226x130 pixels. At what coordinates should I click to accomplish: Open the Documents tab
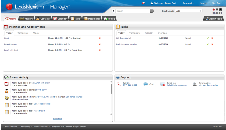[92, 19]
